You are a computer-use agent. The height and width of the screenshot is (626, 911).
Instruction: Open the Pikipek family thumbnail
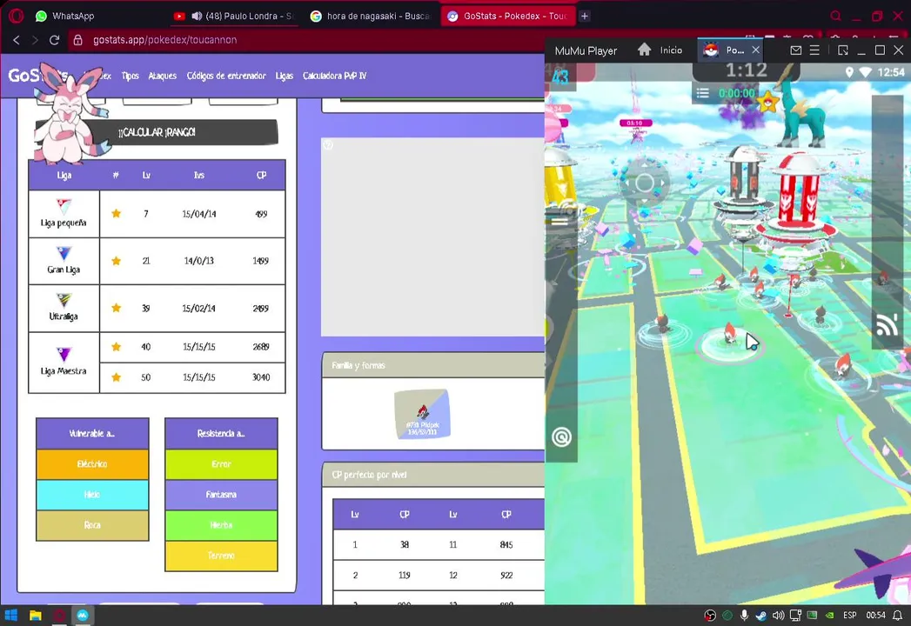coord(422,414)
